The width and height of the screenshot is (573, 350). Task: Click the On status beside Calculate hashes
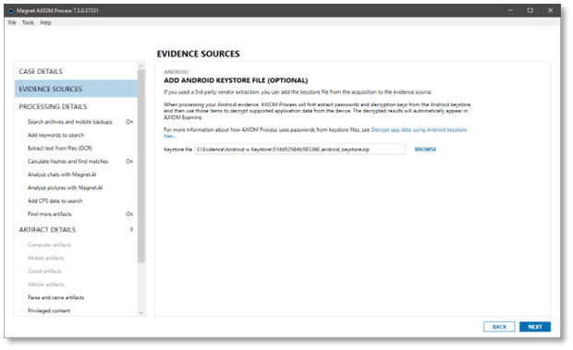tap(129, 162)
